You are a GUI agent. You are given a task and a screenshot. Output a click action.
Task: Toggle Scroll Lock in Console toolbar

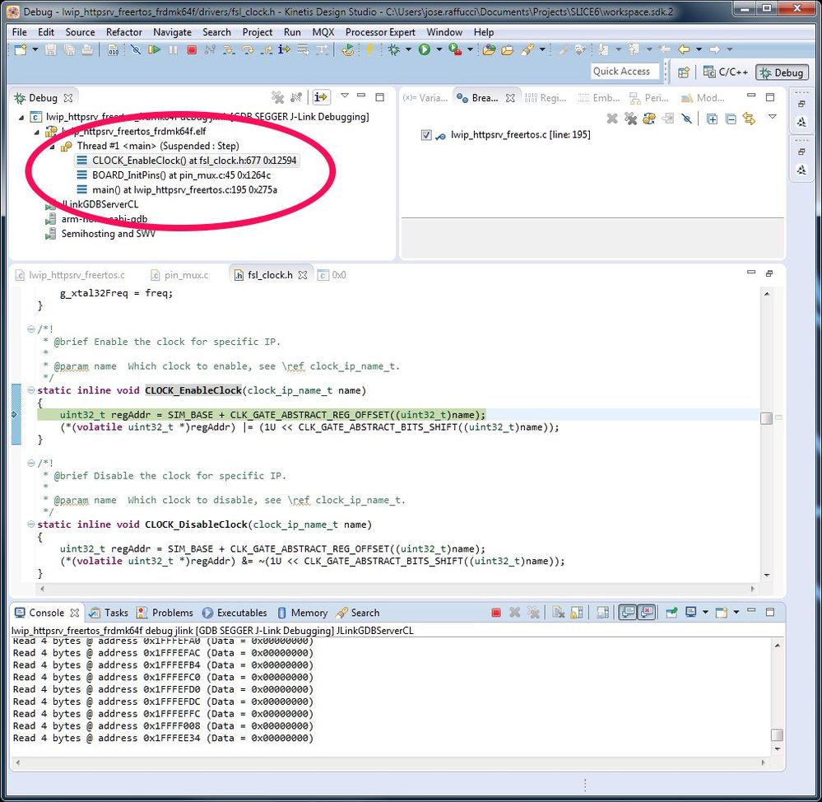pos(577,613)
